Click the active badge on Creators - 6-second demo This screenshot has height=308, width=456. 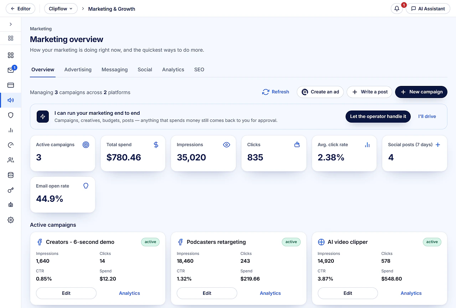[150, 242]
